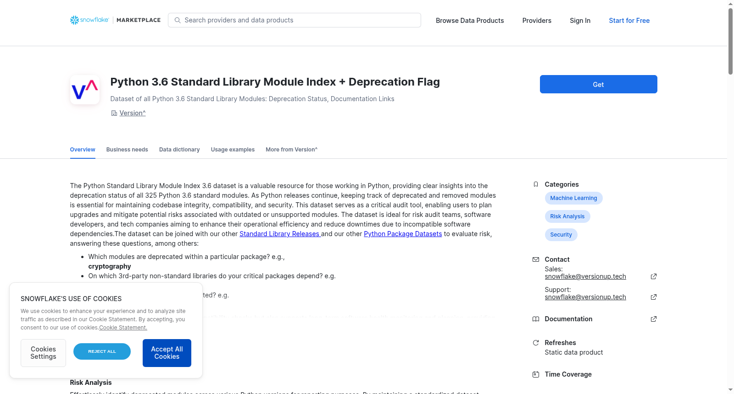This screenshot has width=734, height=394.
Task: Click Sign In
Action: tap(580, 21)
